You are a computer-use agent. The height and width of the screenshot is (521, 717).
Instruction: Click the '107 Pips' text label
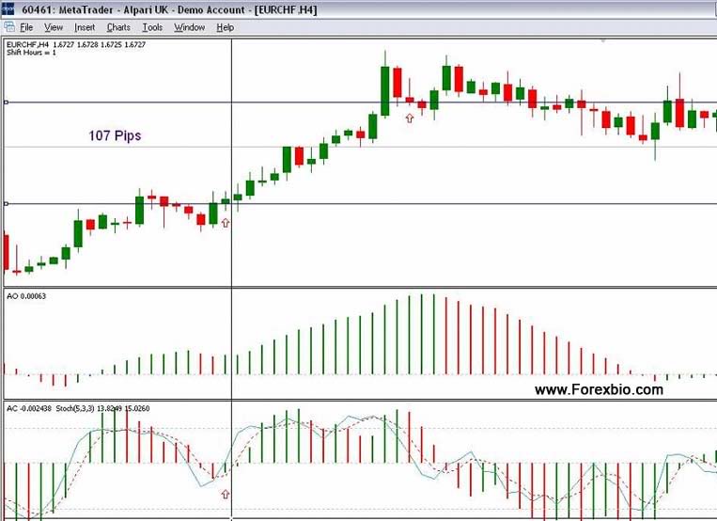point(115,135)
